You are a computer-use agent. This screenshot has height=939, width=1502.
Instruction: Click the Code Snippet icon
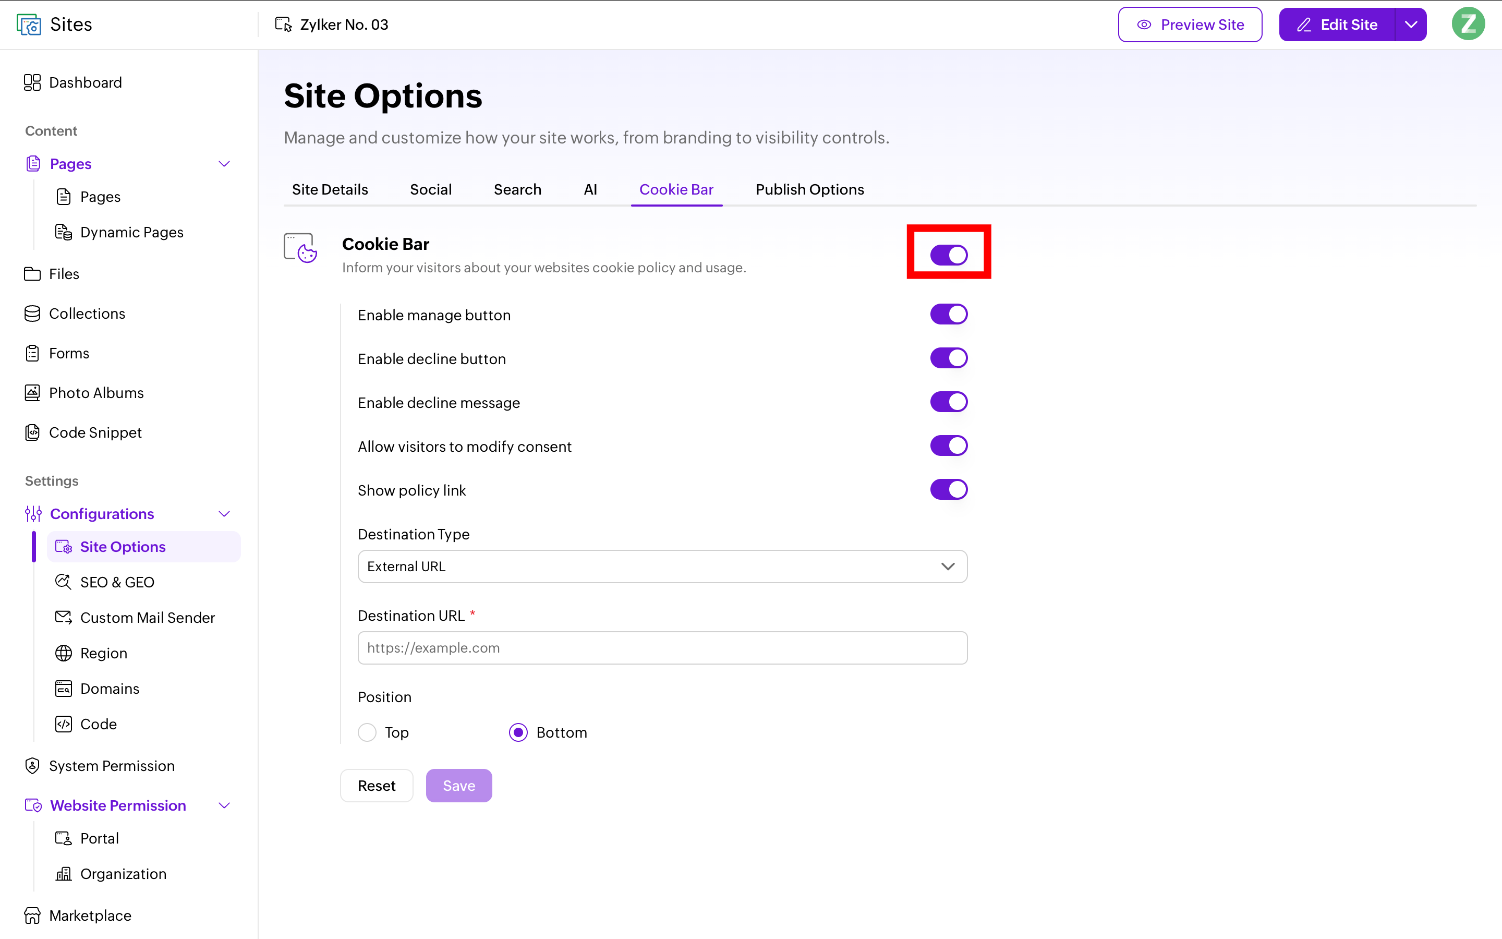[x=32, y=432]
